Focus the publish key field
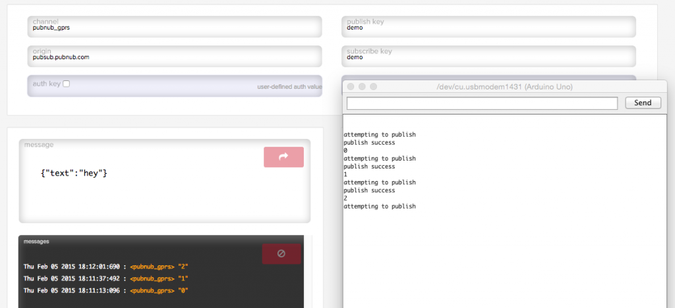 point(488,27)
